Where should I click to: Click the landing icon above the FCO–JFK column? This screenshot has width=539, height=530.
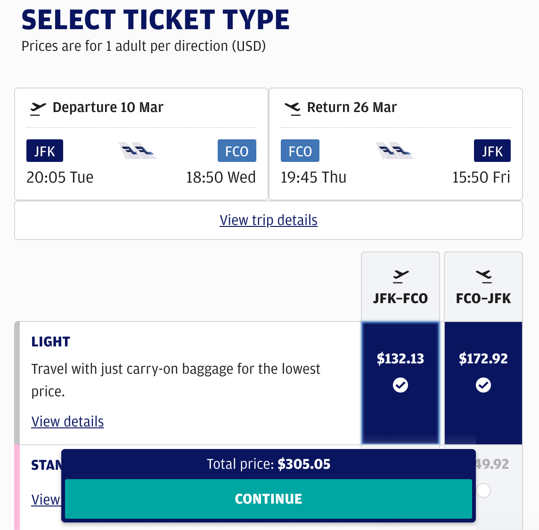point(483,276)
